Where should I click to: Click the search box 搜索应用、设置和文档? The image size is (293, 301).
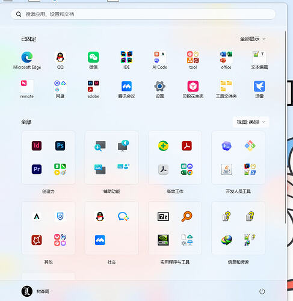143,14
